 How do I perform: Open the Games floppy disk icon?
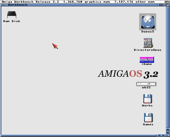coord(148,118)
